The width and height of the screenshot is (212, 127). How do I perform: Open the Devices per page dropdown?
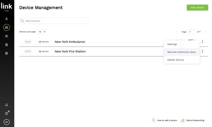click(41, 32)
